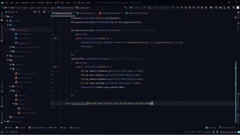Expand Gradle Scripts node
Viewport: 240px width, 135px height.
pos(5,121)
